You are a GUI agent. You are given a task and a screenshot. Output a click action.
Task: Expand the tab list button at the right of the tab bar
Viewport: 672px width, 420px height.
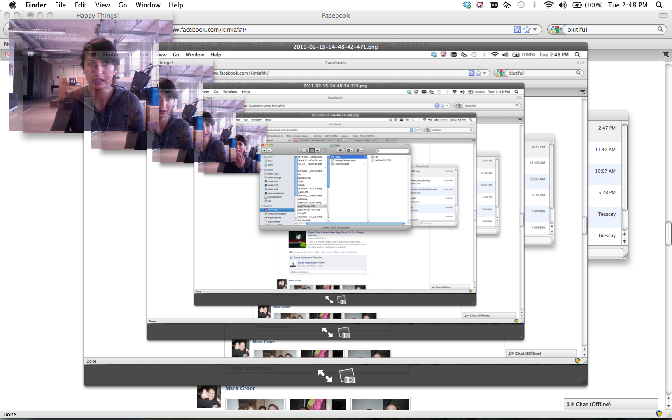[666, 55]
